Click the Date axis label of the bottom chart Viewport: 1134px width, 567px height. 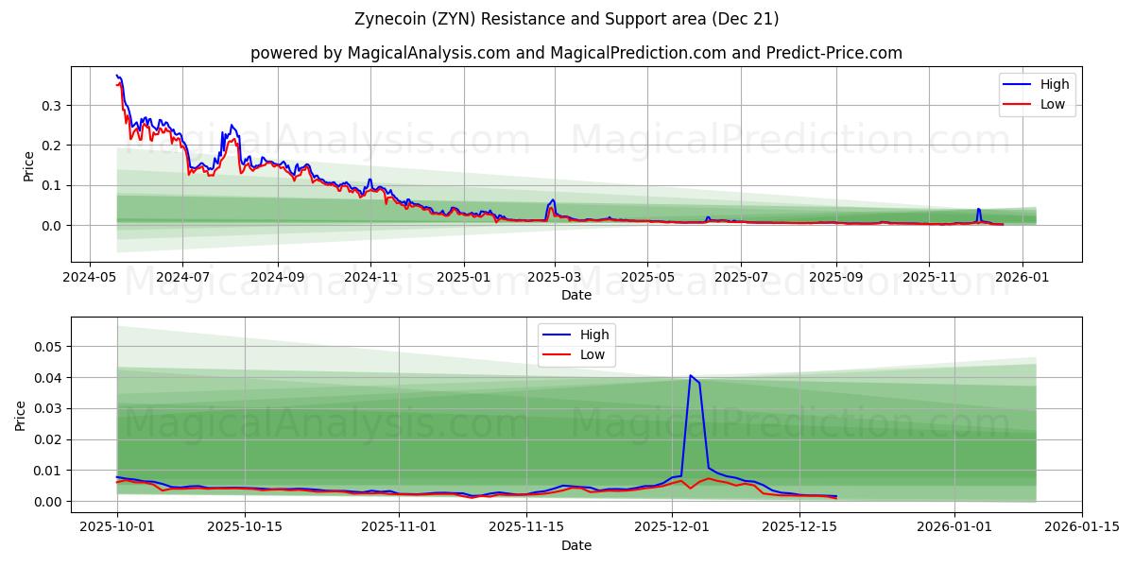(578, 545)
